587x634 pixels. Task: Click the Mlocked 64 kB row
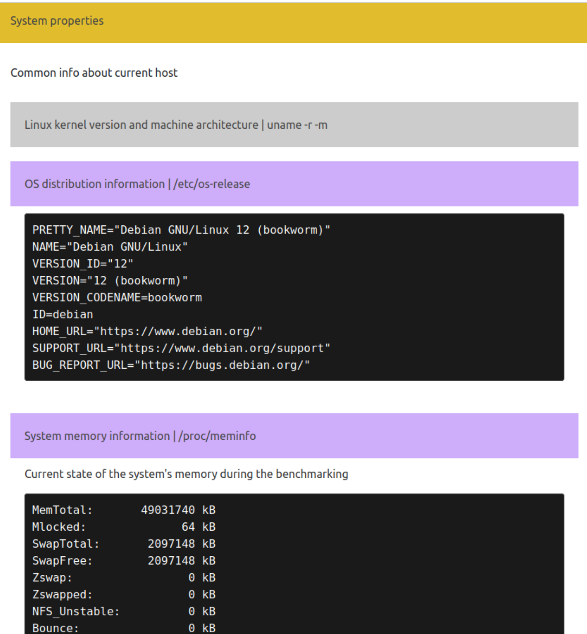[x=124, y=527]
